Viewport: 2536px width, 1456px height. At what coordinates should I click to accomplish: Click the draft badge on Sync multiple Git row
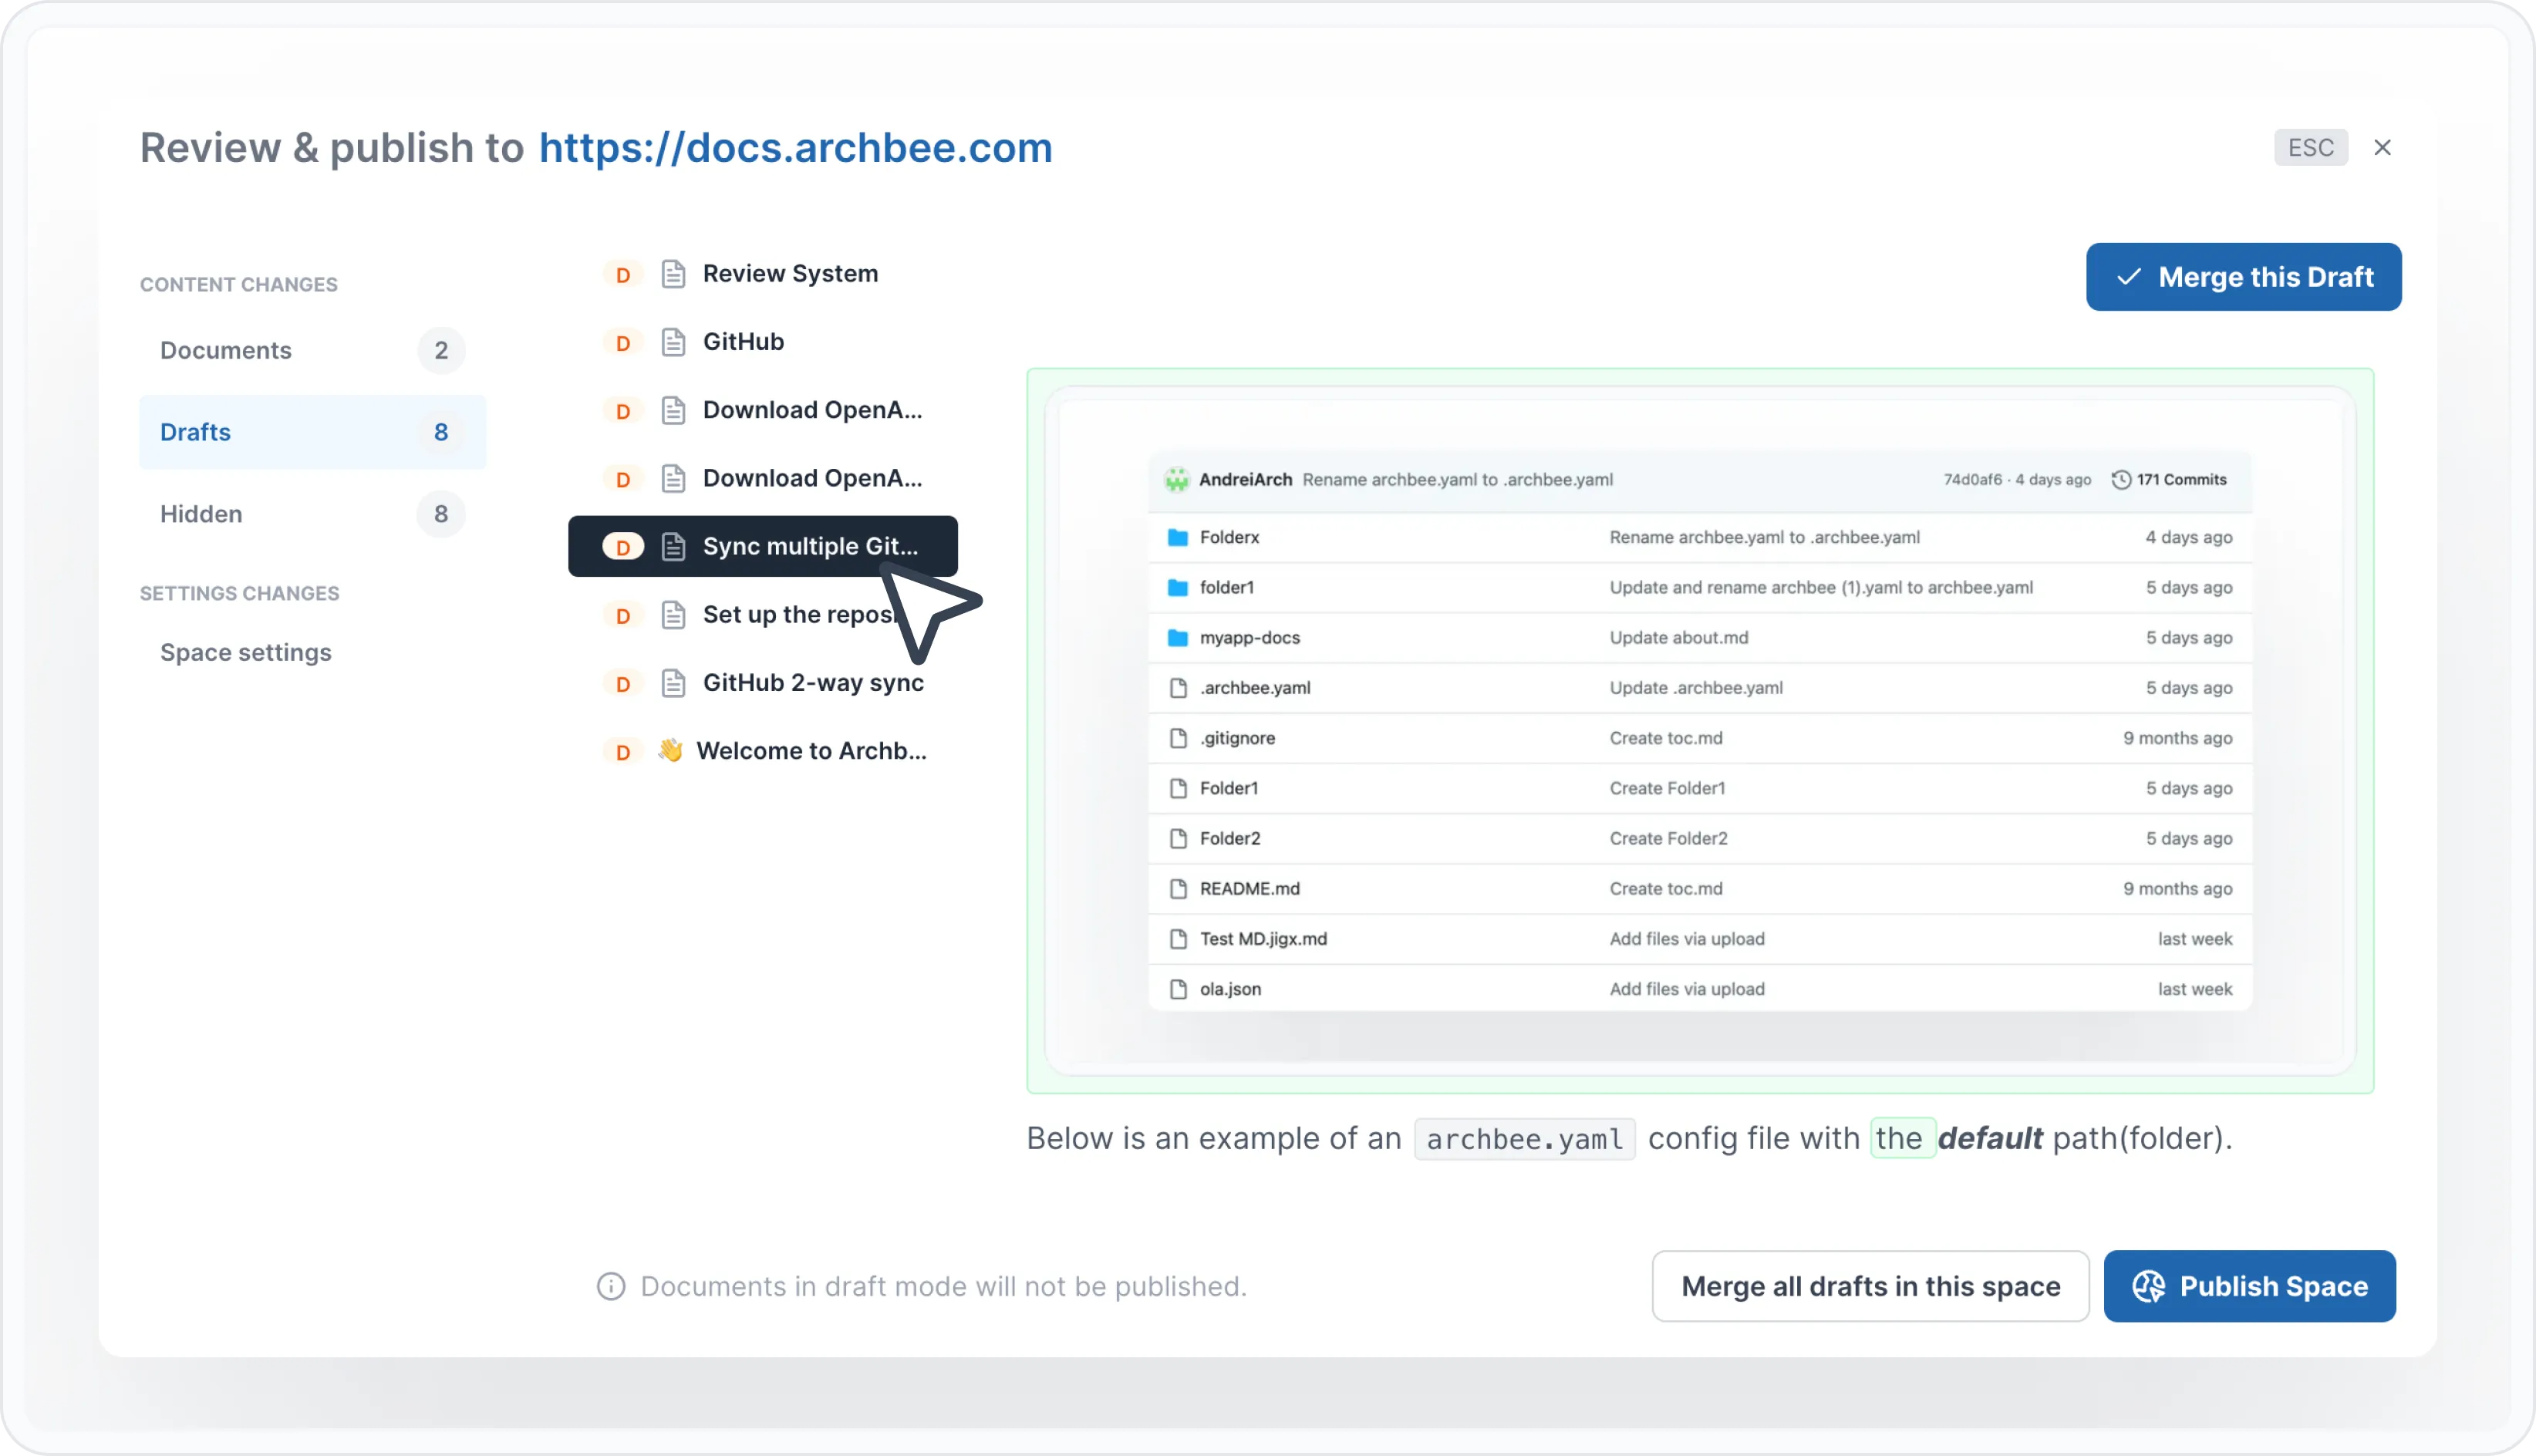tap(623, 547)
